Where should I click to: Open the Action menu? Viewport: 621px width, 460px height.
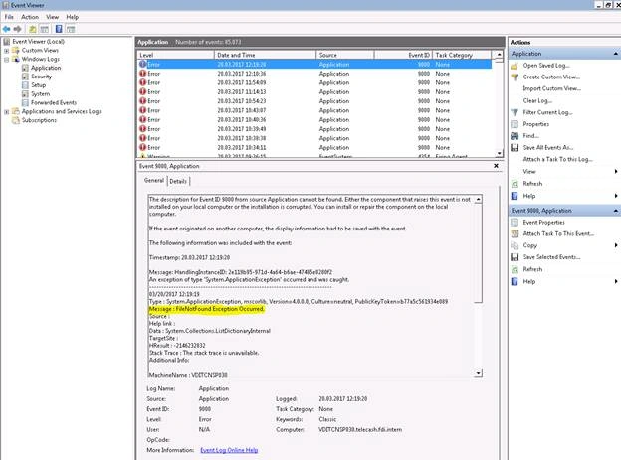click(x=30, y=17)
